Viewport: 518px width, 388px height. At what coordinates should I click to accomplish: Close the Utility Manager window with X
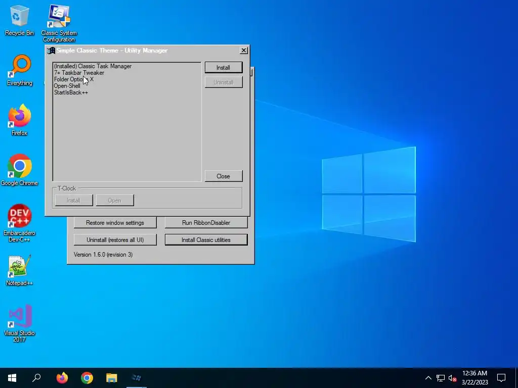click(x=244, y=51)
